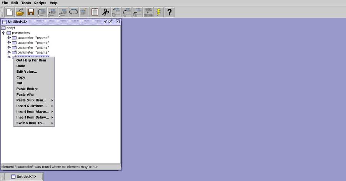Screen dimensions: 346x181
Task: Click the insert-item-above icon after Save
Action: [42, 12]
